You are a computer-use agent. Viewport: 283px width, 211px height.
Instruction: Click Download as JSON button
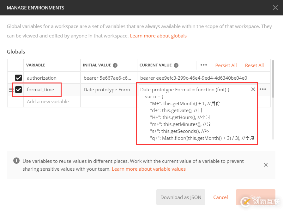click(x=181, y=197)
